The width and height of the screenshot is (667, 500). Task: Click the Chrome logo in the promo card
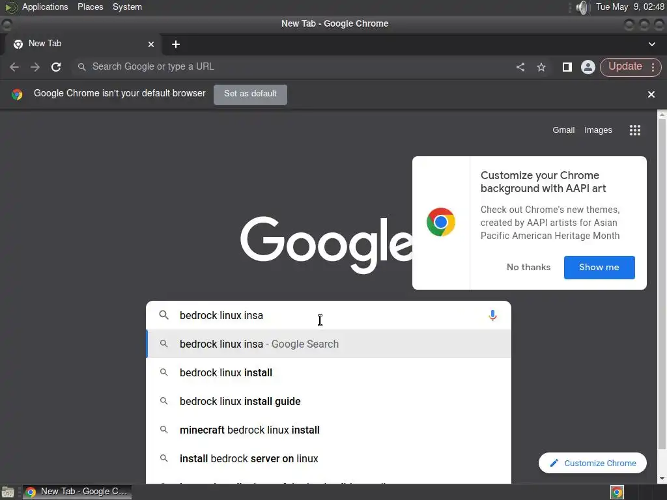point(441,222)
